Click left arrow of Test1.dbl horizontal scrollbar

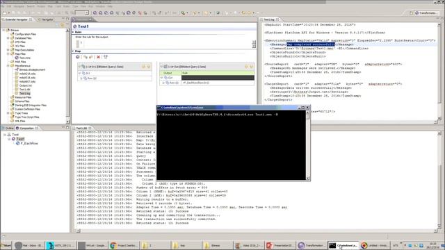[x=78, y=231]
